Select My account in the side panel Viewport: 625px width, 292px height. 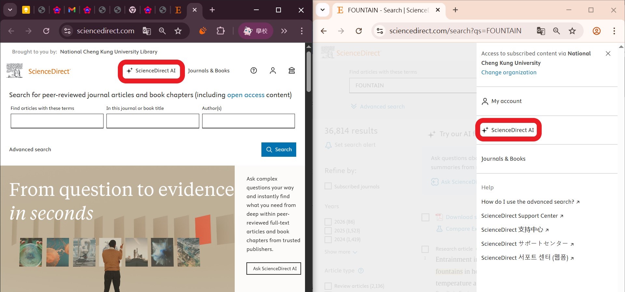506,101
